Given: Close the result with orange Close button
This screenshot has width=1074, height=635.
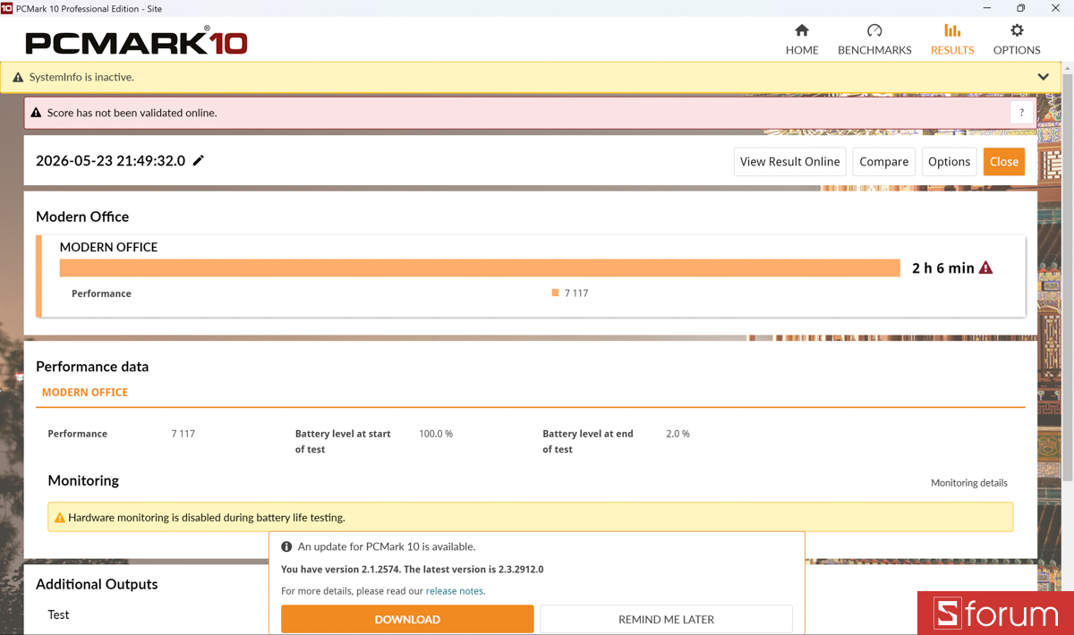Looking at the screenshot, I should tap(1004, 162).
